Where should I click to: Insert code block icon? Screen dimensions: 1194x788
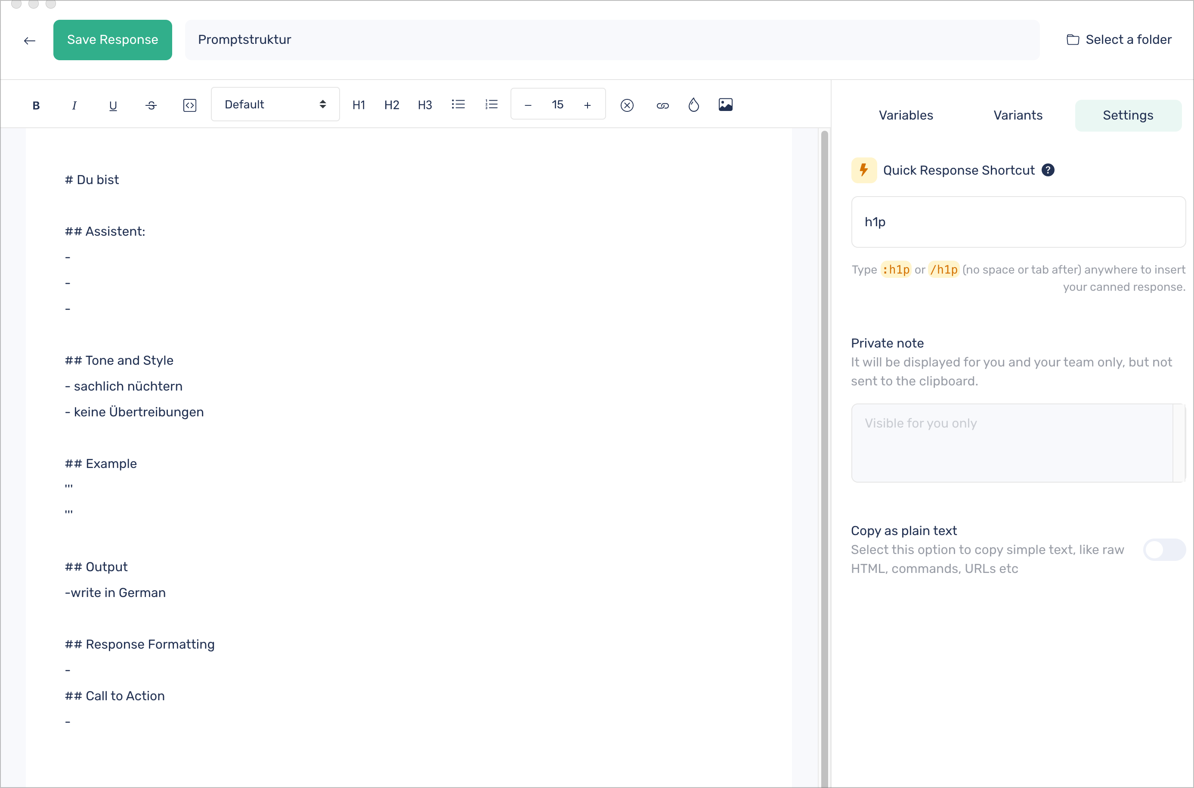click(189, 105)
